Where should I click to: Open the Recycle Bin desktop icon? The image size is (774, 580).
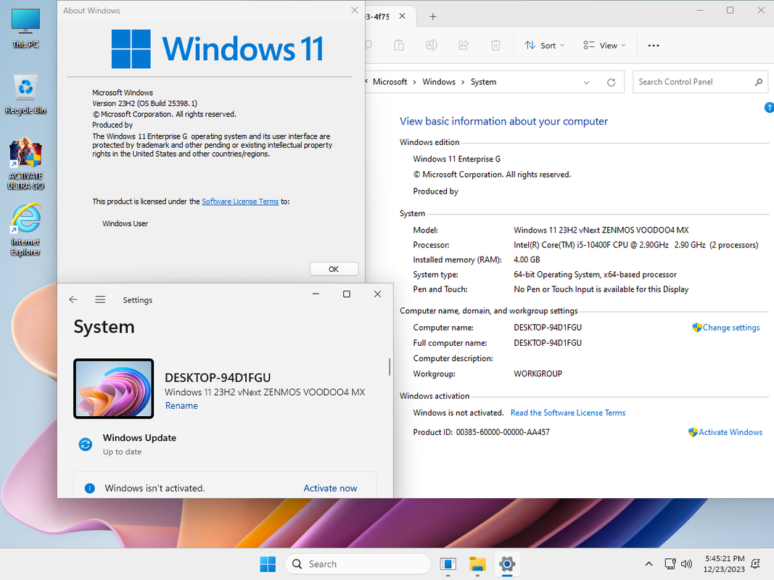[x=25, y=94]
